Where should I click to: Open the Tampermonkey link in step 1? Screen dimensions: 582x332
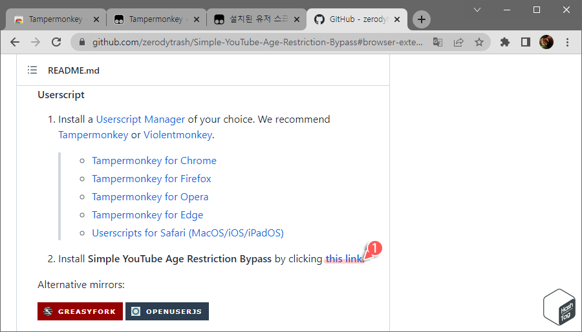(93, 135)
